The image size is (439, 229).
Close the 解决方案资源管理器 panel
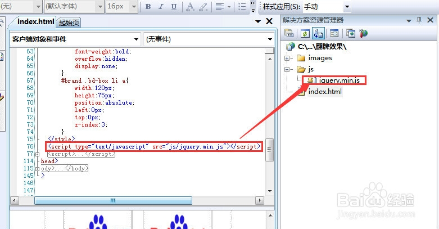click(x=431, y=20)
